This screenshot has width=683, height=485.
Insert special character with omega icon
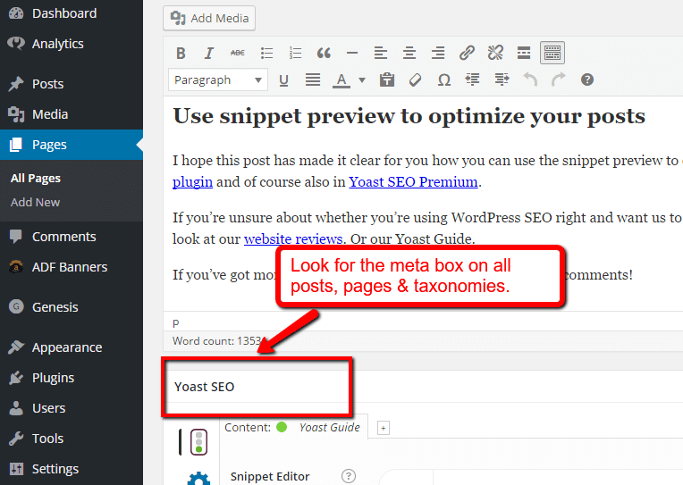pos(443,79)
